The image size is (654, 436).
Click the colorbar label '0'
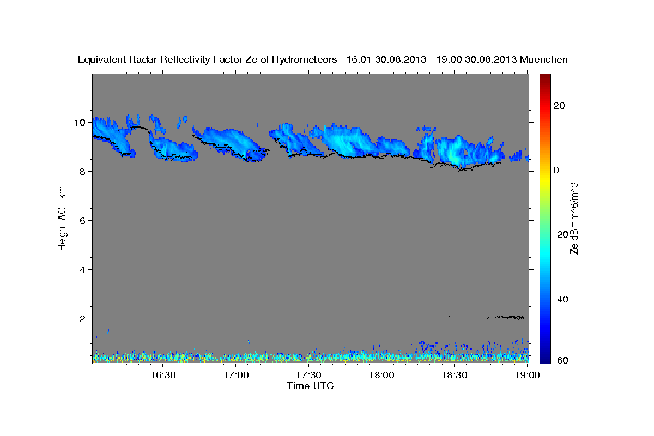point(556,170)
